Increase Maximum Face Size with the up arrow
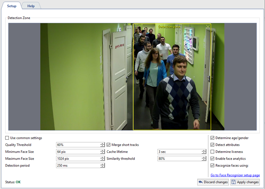 [x=102, y=157]
